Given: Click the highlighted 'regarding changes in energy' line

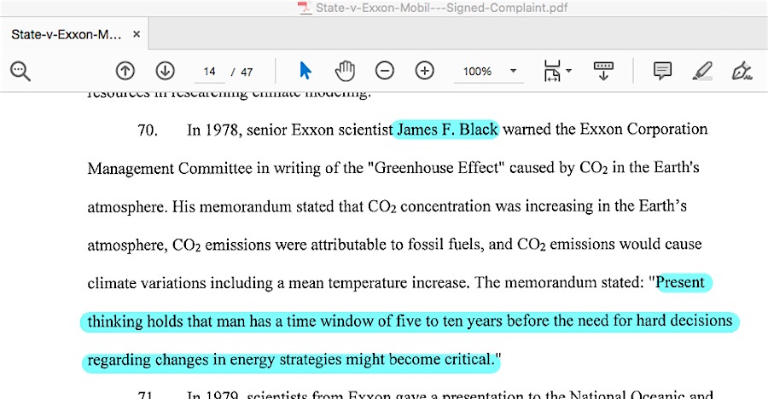Looking at the screenshot, I should tap(171, 360).
